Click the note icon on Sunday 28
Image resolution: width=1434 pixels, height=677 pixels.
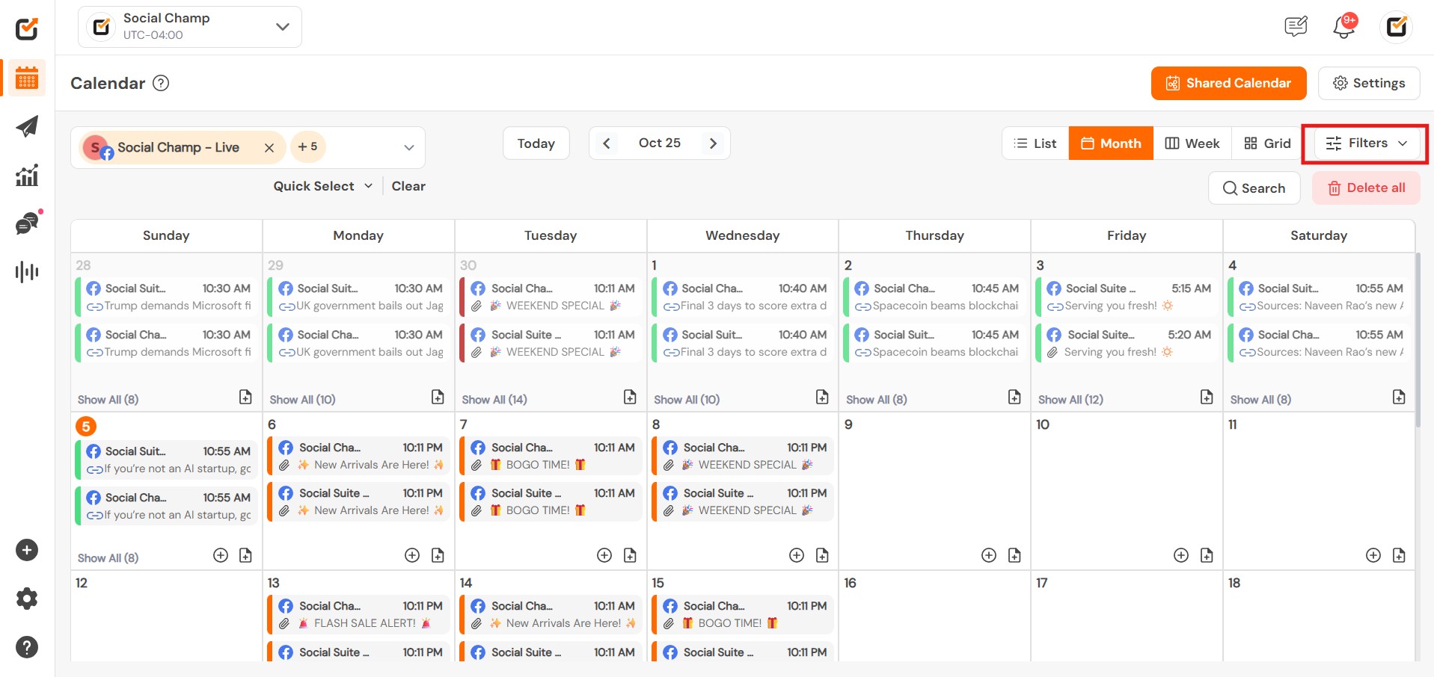click(245, 397)
